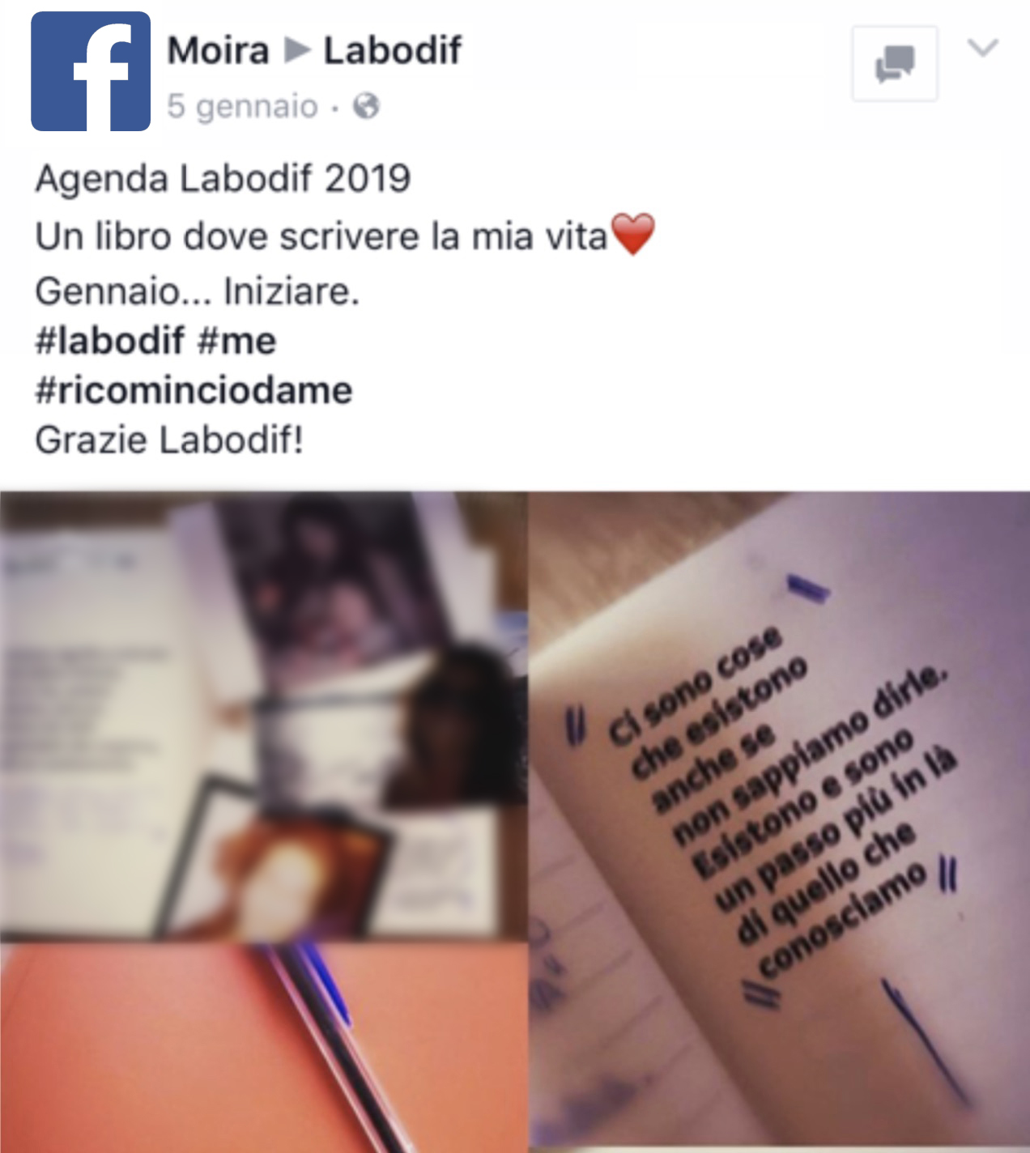Click the red heart emoji
1030x1153 pixels.
click(632, 235)
